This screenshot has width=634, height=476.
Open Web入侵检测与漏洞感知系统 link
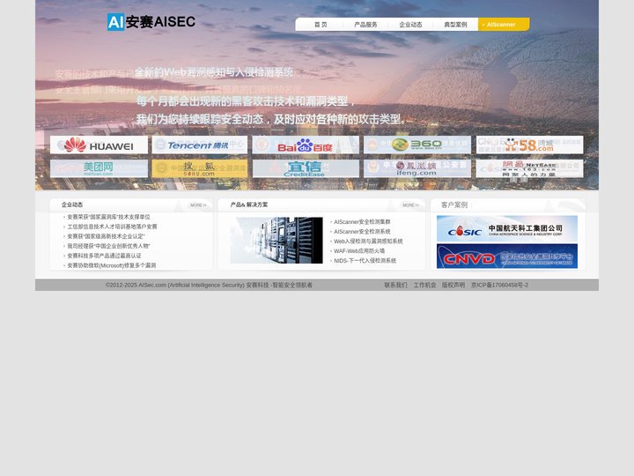[368, 242]
